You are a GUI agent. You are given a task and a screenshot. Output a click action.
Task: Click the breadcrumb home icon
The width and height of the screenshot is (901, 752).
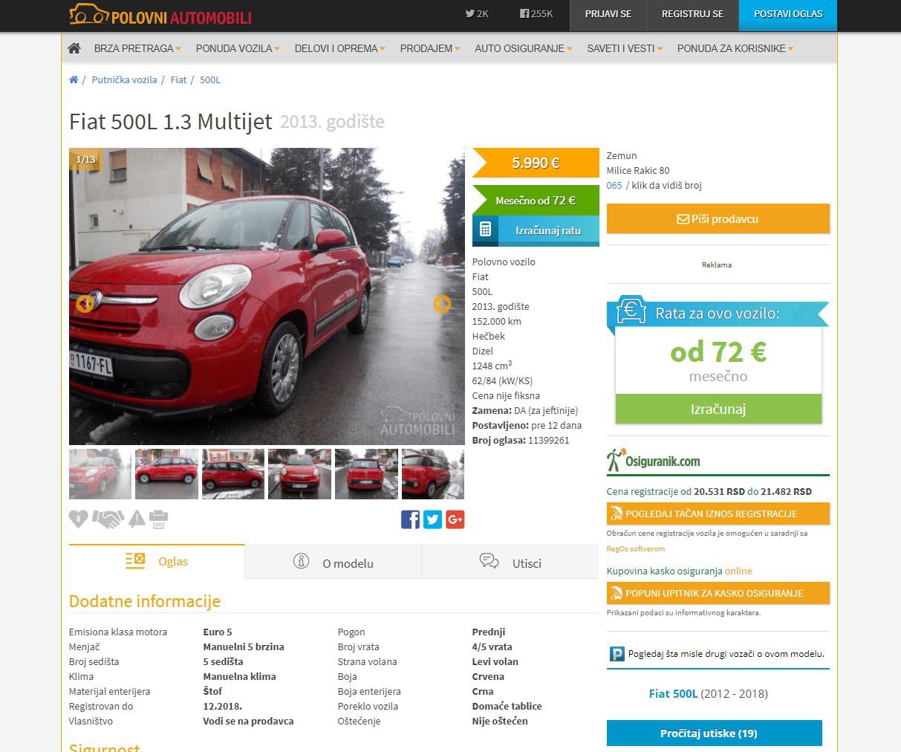(x=74, y=80)
